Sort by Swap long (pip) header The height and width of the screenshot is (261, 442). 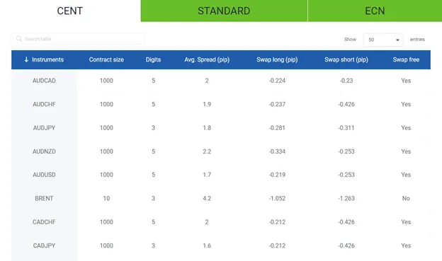(277, 59)
